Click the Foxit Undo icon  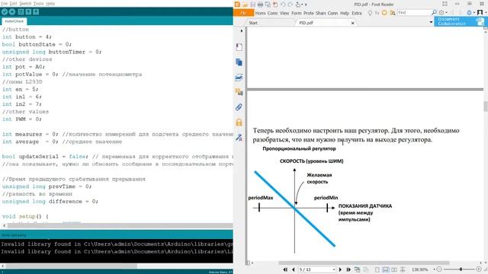point(283,5)
